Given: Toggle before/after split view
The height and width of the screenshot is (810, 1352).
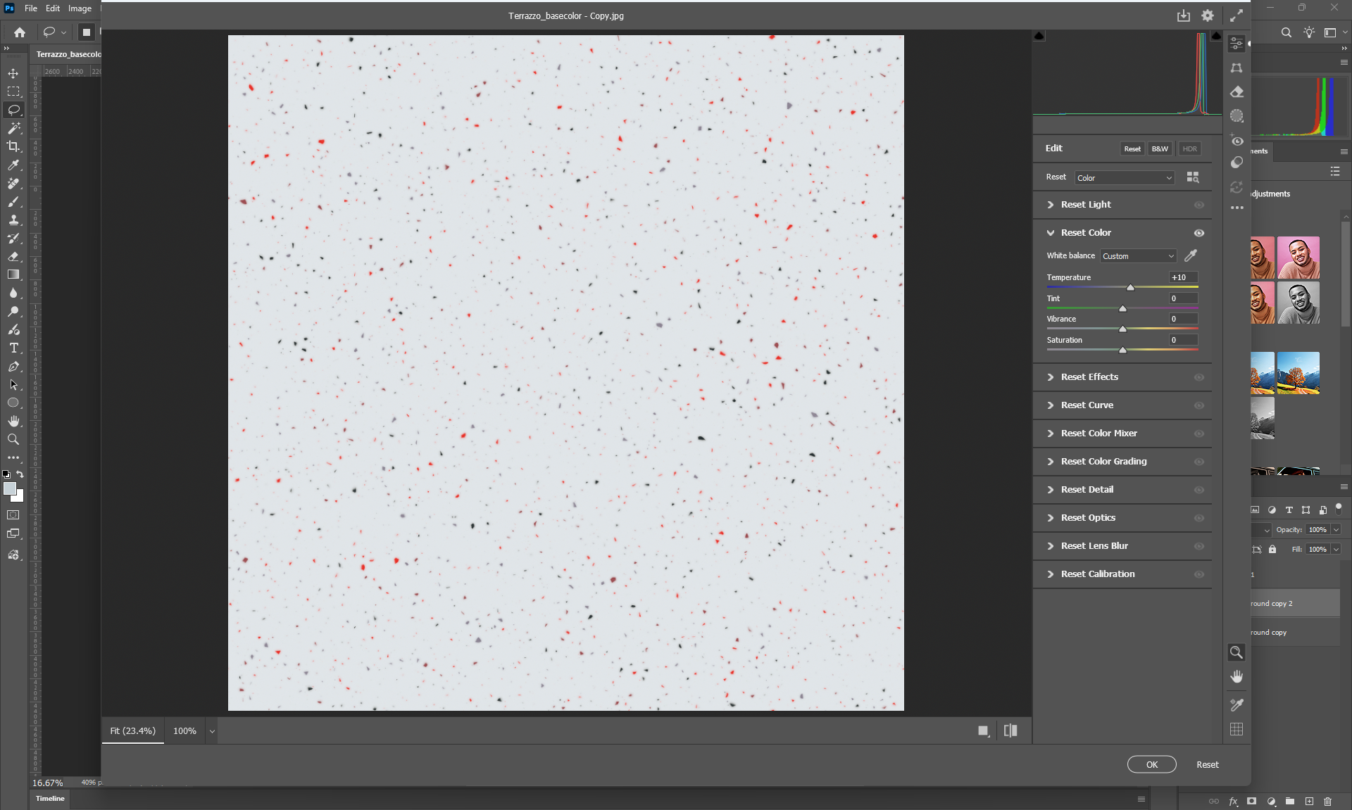Looking at the screenshot, I should click(1010, 730).
